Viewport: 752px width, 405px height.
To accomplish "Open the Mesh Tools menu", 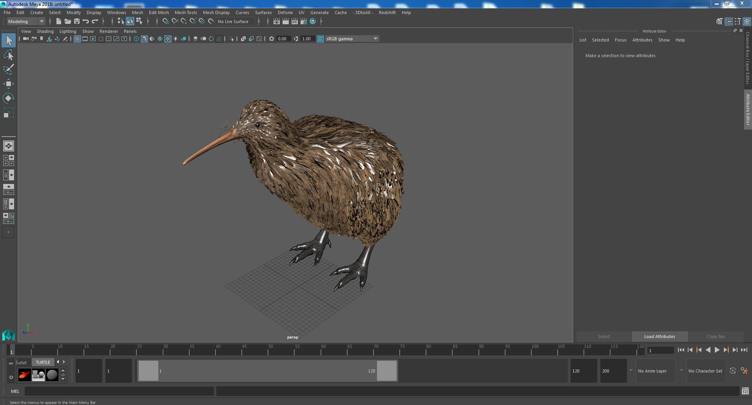I will [x=186, y=13].
